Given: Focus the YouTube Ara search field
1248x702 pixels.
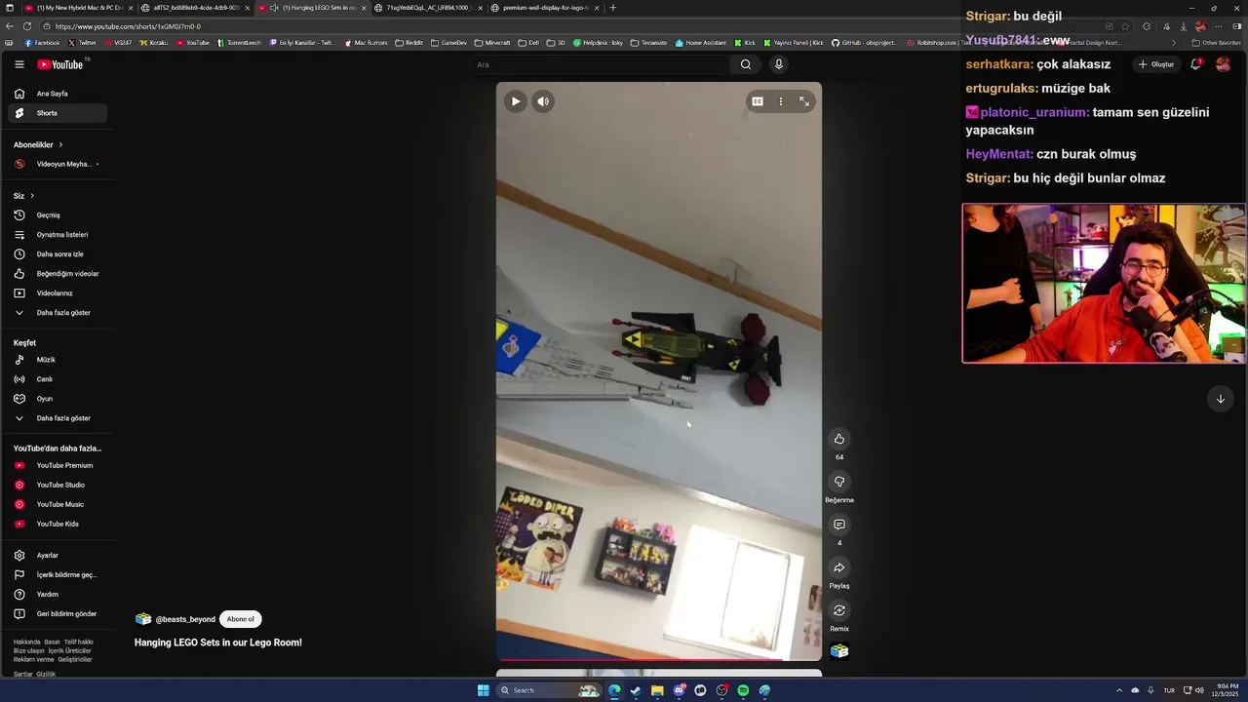Looking at the screenshot, I should pyautogui.click(x=600, y=64).
